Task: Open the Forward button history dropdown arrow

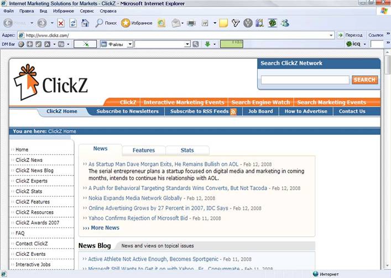Action: point(52,23)
